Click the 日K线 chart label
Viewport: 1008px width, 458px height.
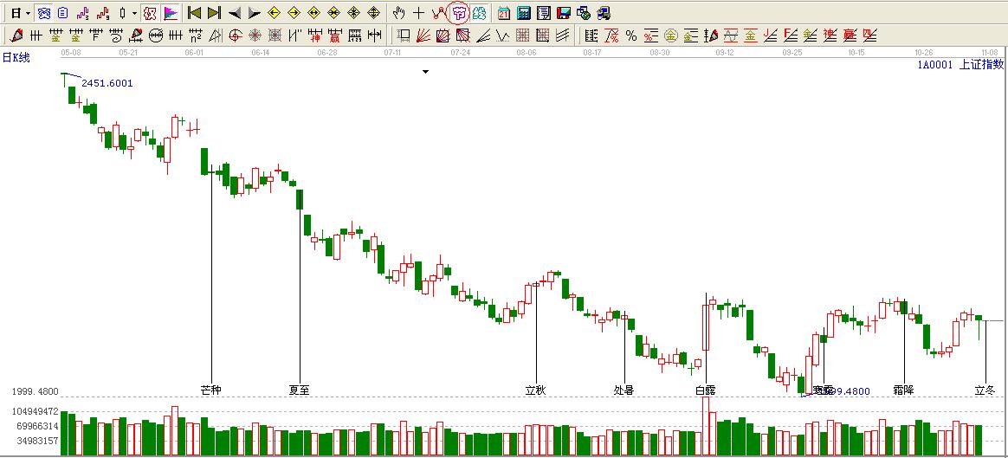click(x=16, y=57)
